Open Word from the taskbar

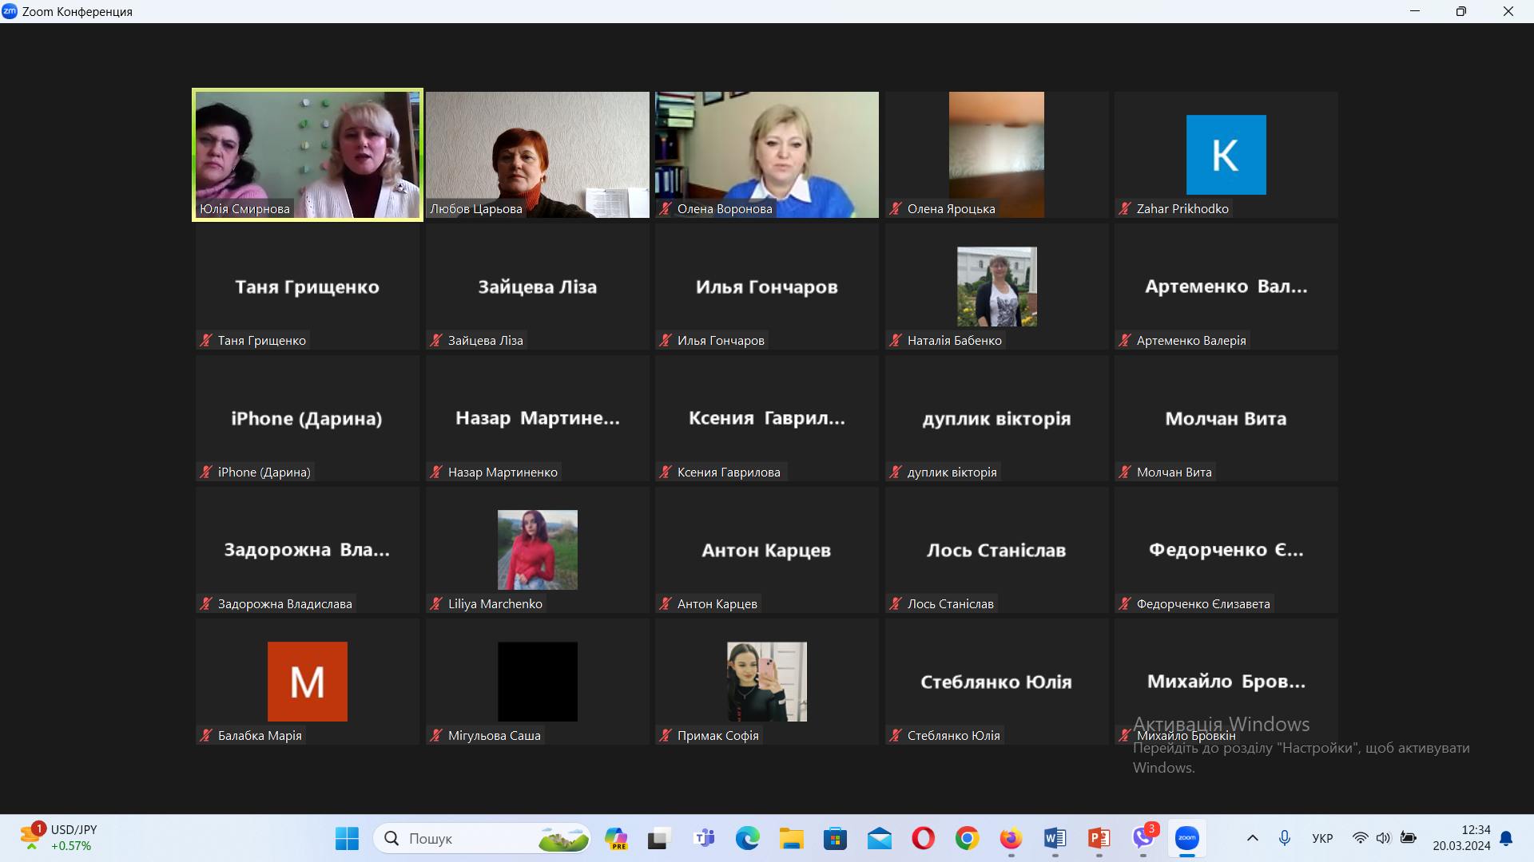(x=1055, y=838)
